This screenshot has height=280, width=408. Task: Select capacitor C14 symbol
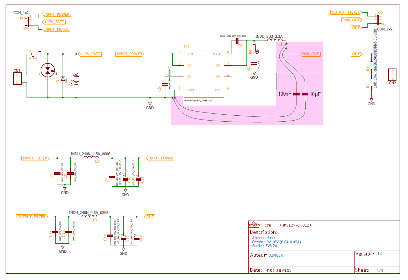pos(110,236)
